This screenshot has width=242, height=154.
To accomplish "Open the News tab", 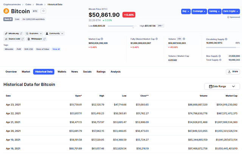I will tap(74, 72).
